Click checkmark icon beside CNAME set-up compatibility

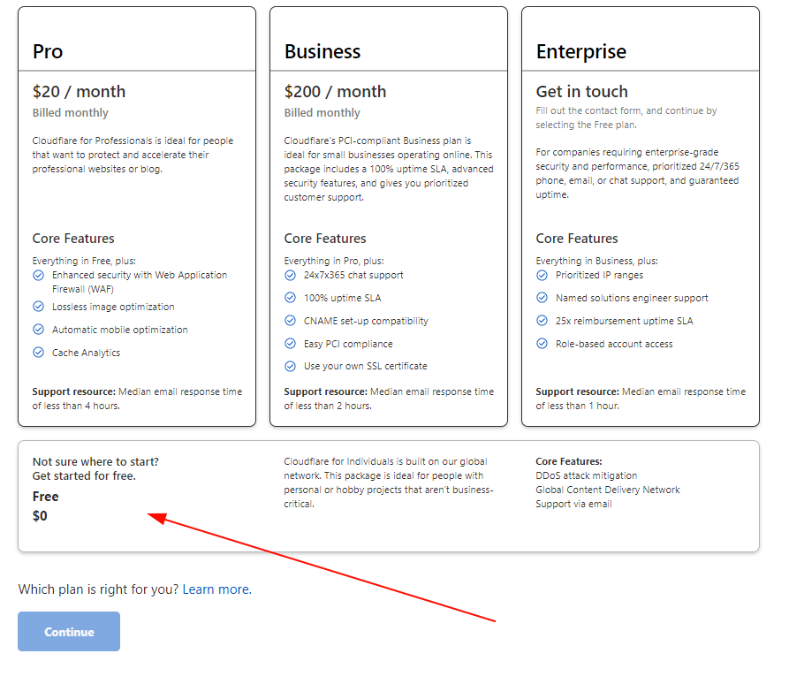pos(290,321)
